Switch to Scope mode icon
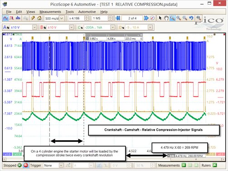This screenshot has width=228, height=171. [x=5, y=18]
